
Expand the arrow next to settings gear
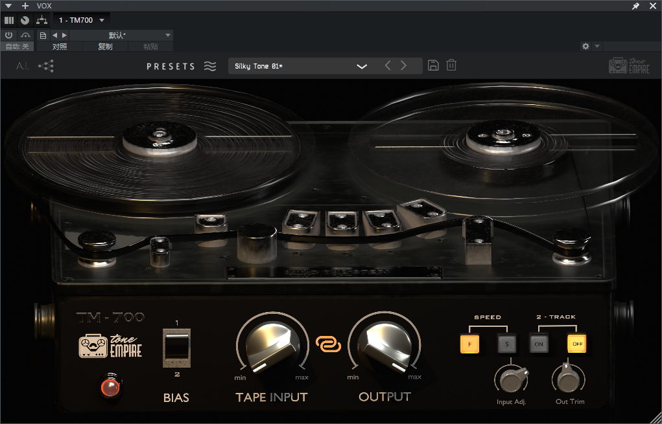(x=597, y=47)
